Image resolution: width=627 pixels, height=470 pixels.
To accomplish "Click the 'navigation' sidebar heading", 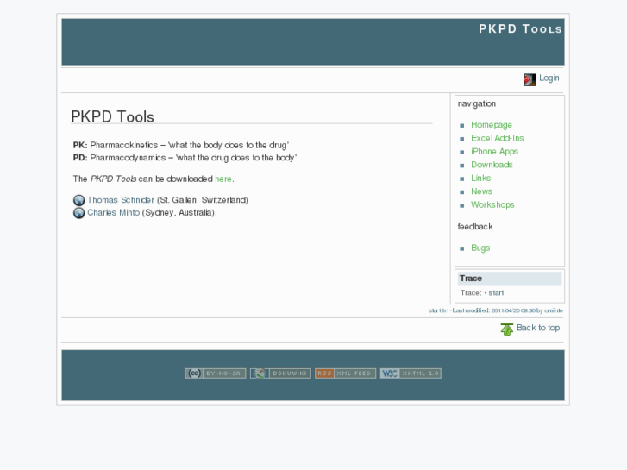I will [x=477, y=103].
